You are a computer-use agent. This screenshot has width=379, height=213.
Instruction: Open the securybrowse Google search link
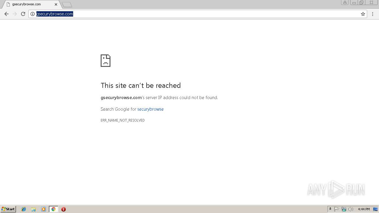click(150, 109)
